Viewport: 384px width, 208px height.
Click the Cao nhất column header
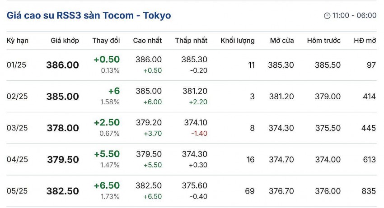coord(147,41)
